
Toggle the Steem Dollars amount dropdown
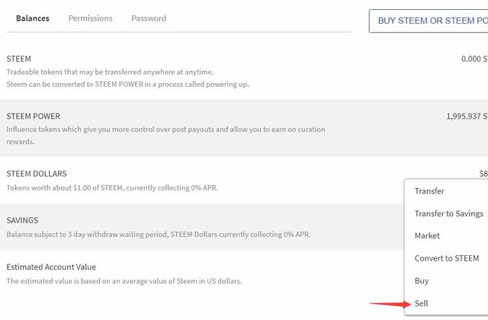click(483, 174)
